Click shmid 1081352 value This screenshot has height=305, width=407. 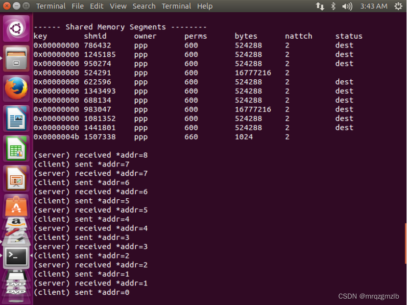(x=100, y=118)
